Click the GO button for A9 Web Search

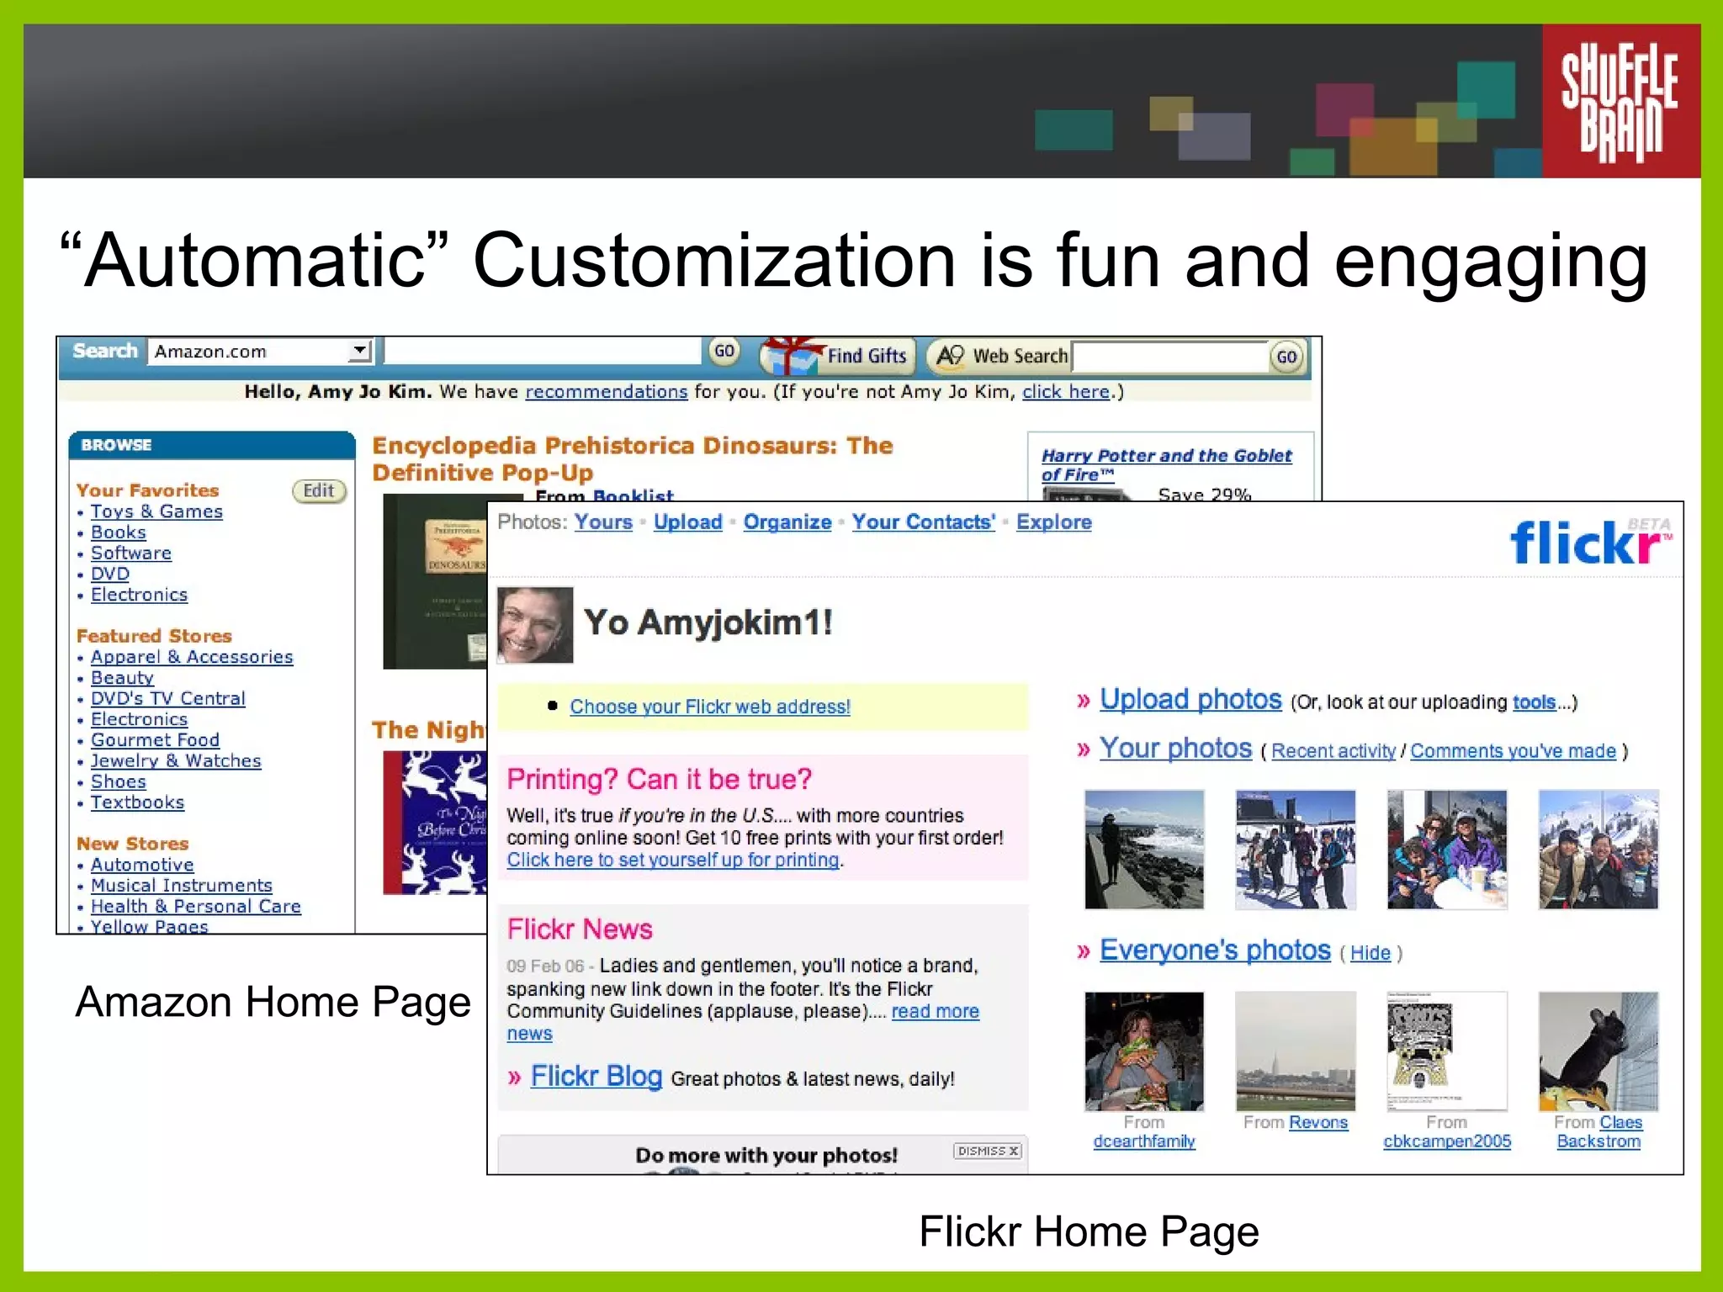pos(1286,357)
